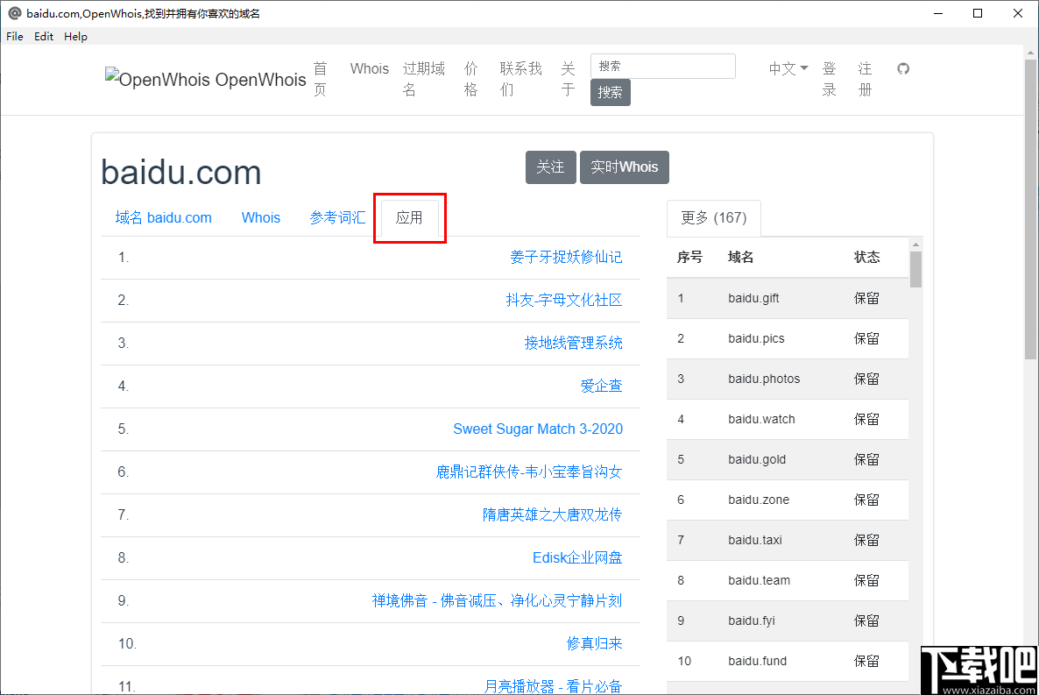Expand the 中文 language dropdown
Image resolution: width=1039 pixels, height=695 pixels.
786,68
